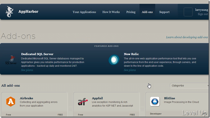The width and height of the screenshot is (210, 118).
Task: See plans for Dedicated SQL Server
Action: tap(27, 70)
